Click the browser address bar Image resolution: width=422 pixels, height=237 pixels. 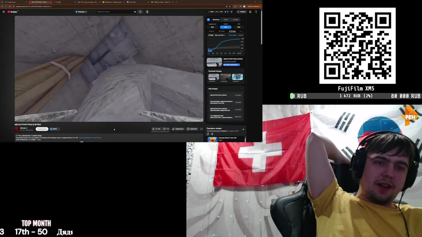tap(119, 6)
